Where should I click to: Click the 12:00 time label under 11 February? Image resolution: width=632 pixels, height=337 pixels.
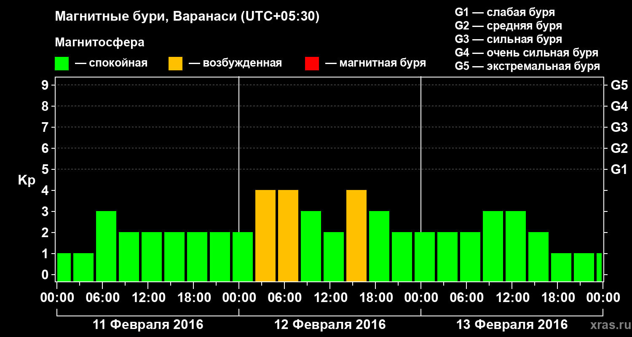pyautogui.click(x=148, y=298)
